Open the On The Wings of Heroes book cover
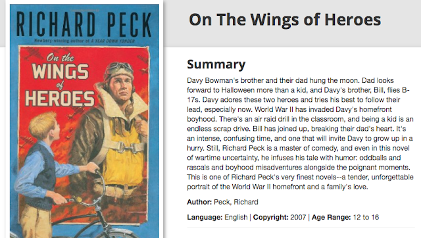Viewport: 421px width, 238px height. (x=84, y=121)
